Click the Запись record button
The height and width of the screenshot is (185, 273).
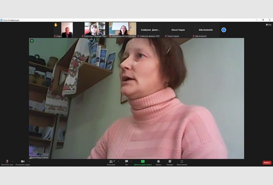158,163
